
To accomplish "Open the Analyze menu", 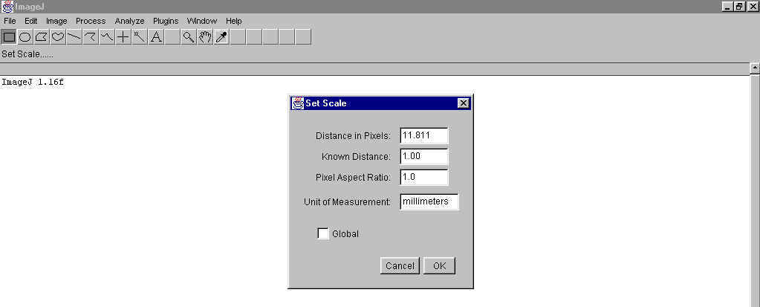I will (x=129, y=21).
